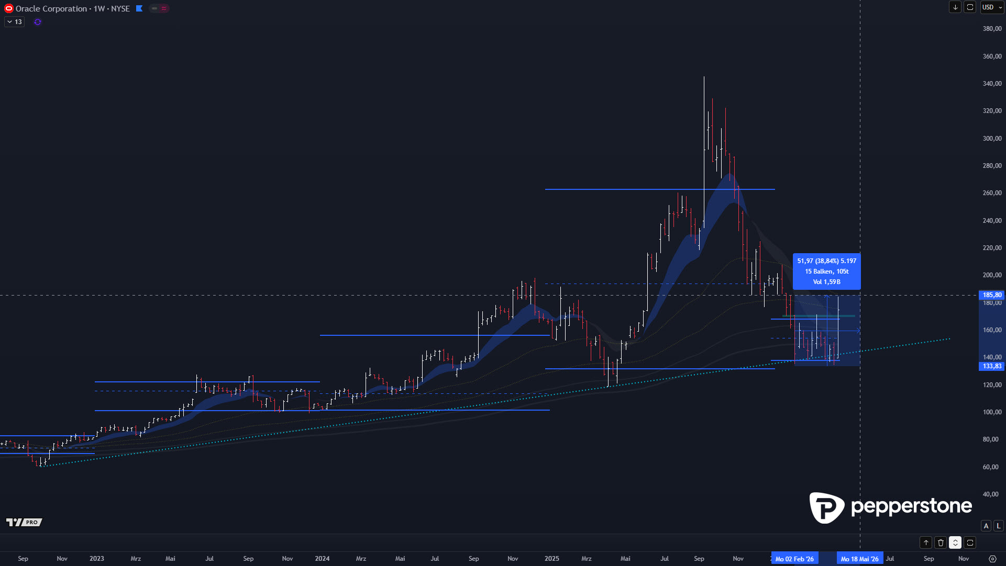Click the collapse pane up-down chevron button
Viewport: 1006px width, 566px height.
(955, 542)
